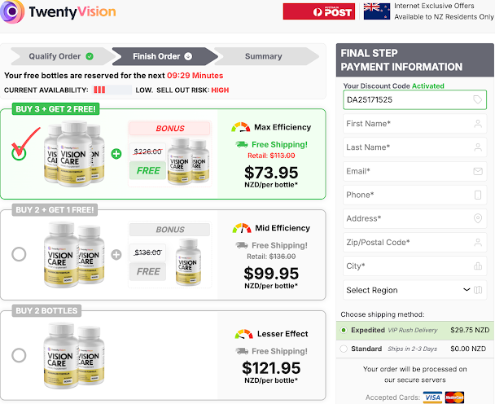This screenshot has width=495, height=404.
Task: Click the red POST badge icon
Action: point(319,11)
